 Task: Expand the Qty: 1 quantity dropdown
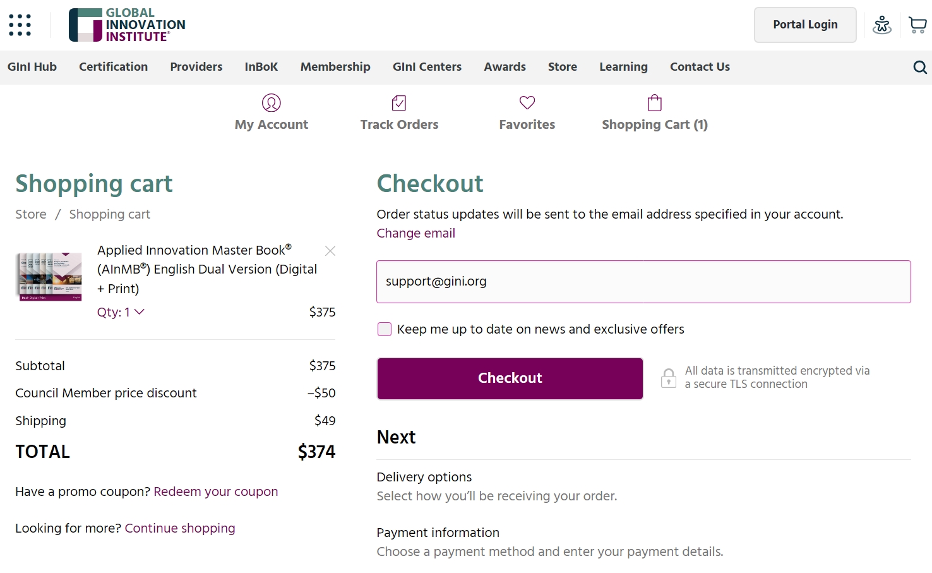(x=121, y=312)
